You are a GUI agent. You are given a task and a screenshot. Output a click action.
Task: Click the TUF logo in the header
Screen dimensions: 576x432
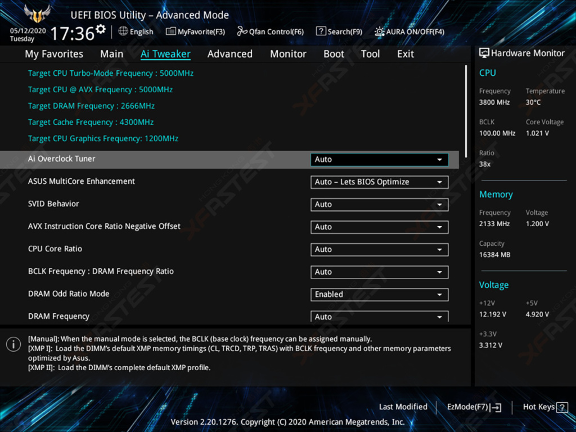point(37,13)
